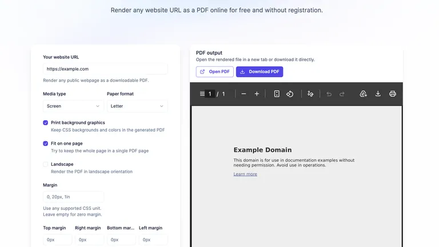Uncheck Print background graphics
Viewport: 439px width, 247px height.
[x=45, y=123]
